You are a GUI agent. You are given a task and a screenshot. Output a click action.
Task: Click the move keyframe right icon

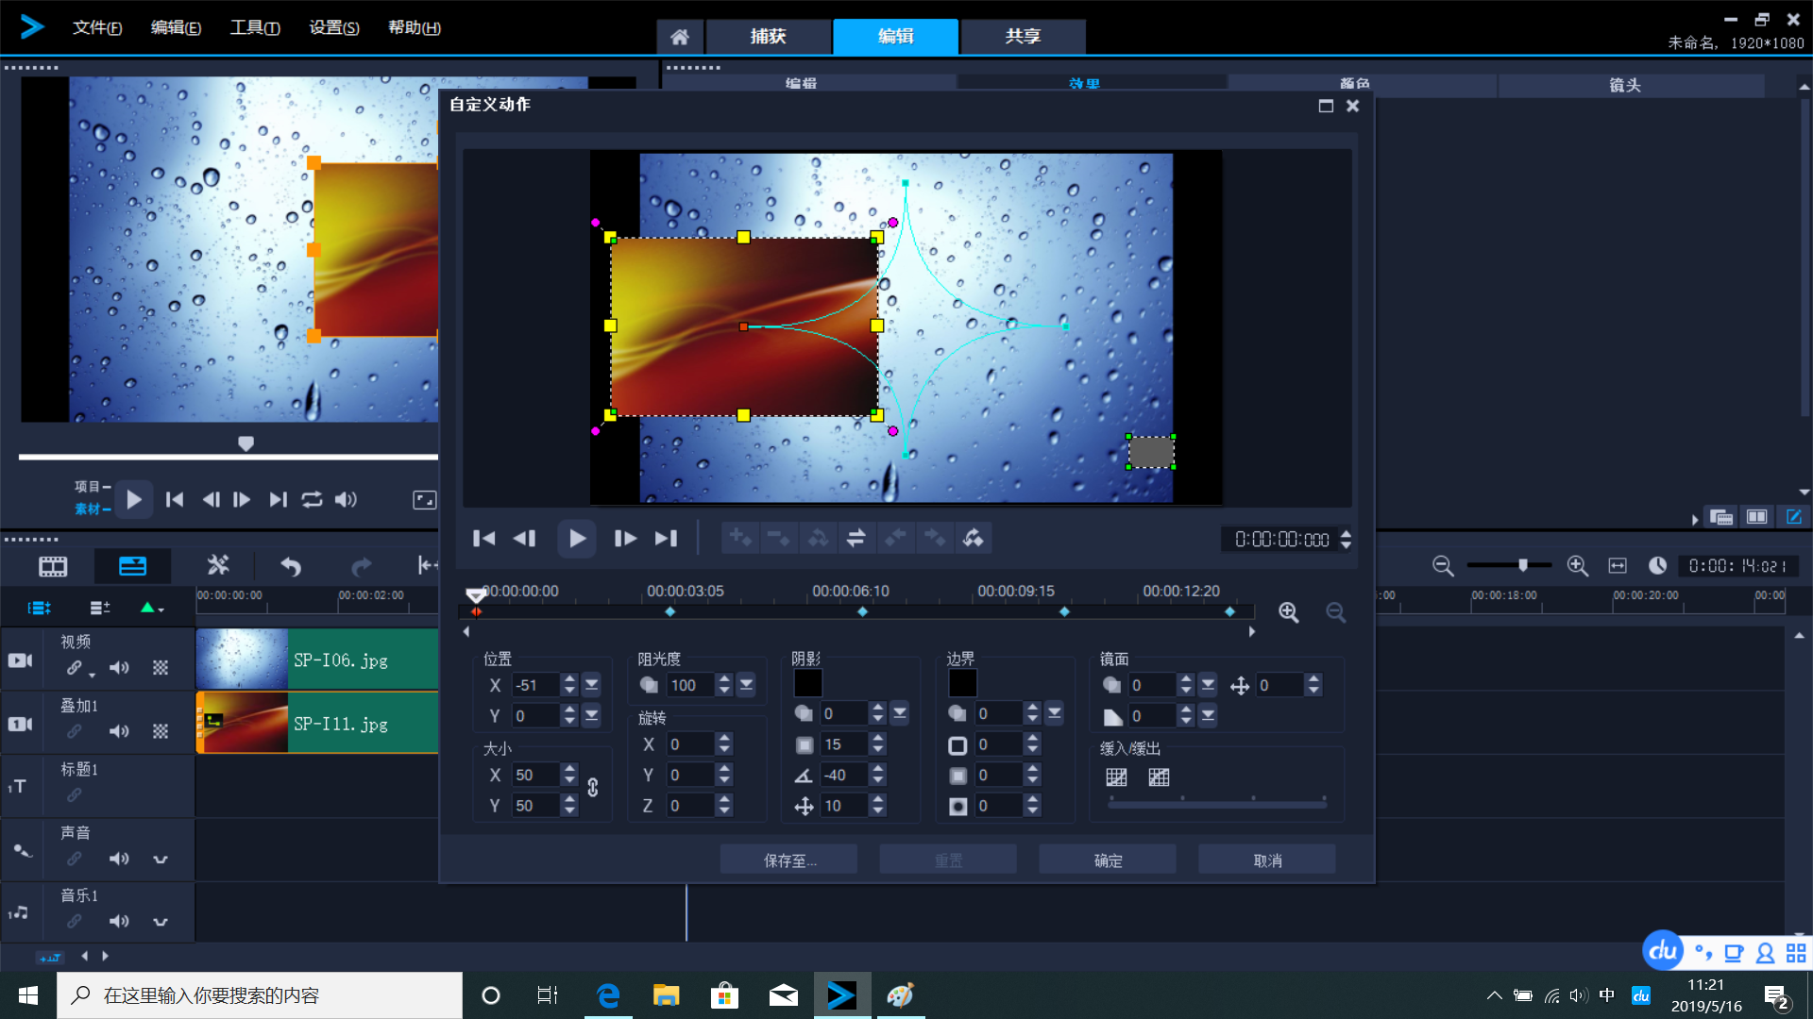pyautogui.click(x=934, y=538)
